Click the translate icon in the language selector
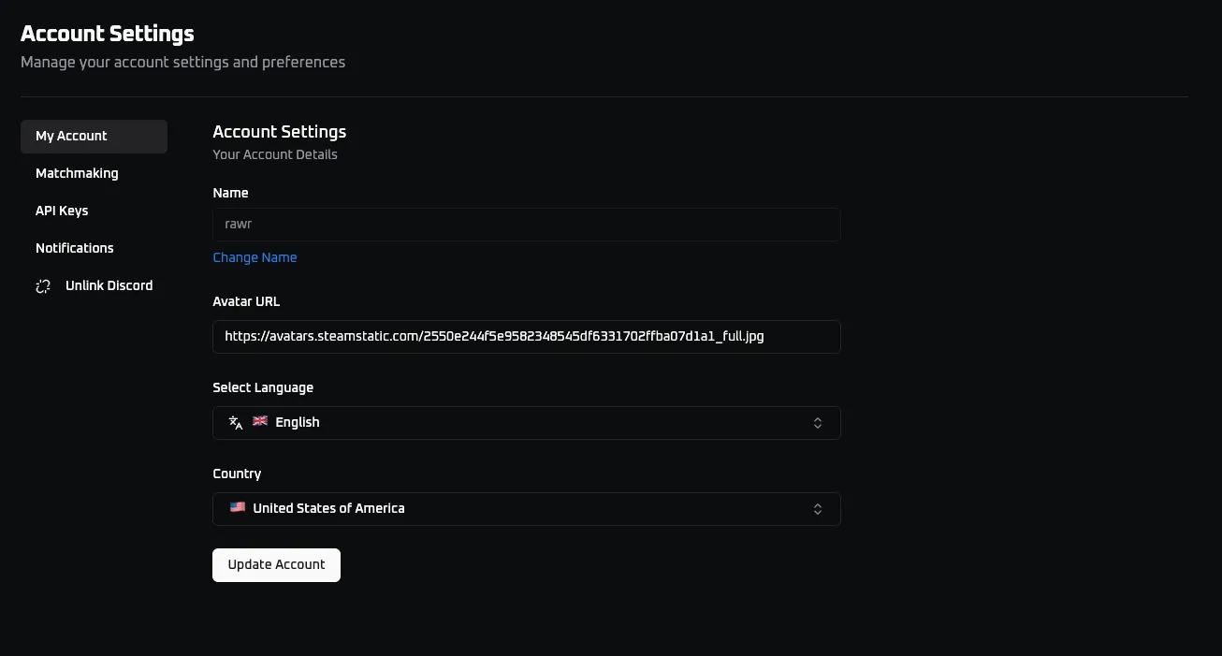The image size is (1222, 656). pyautogui.click(x=235, y=422)
